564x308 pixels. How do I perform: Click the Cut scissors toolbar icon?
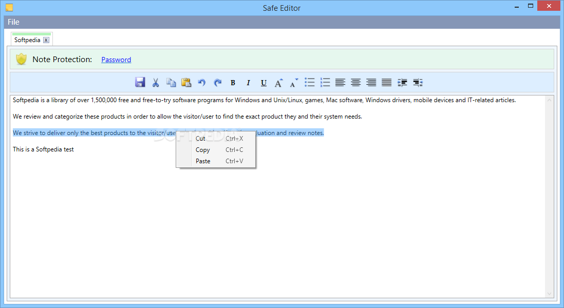(x=156, y=83)
